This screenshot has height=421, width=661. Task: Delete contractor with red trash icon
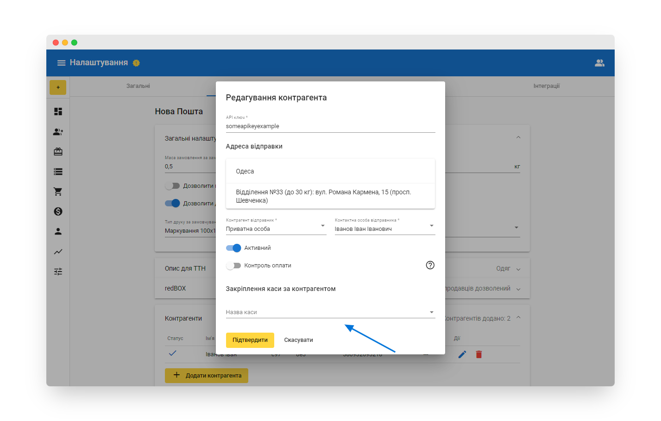click(x=479, y=354)
